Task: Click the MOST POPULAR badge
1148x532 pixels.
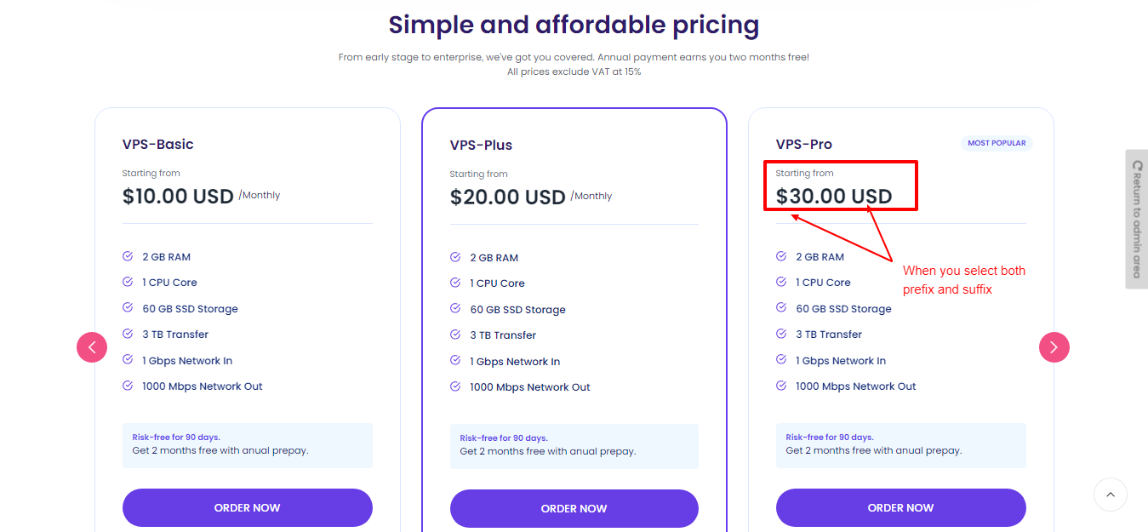Action: pyautogui.click(x=997, y=143)
